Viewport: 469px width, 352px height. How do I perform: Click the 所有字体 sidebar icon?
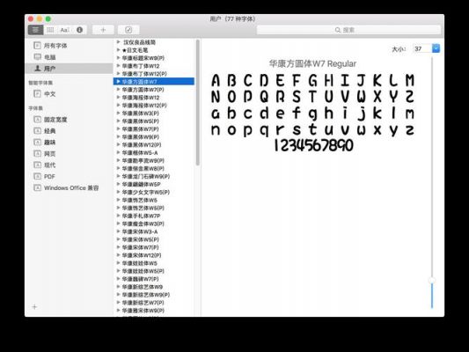point(37,46)
